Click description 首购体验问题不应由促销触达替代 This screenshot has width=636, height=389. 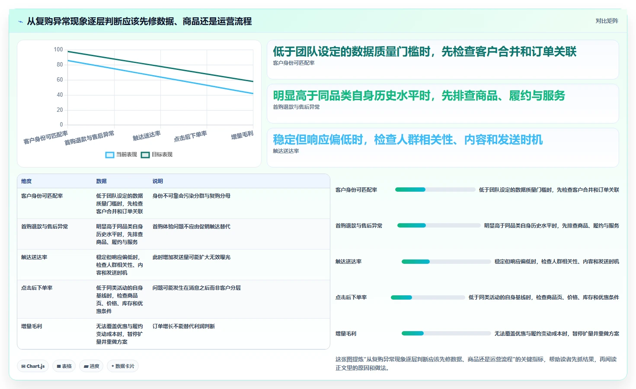coord(191,227)
